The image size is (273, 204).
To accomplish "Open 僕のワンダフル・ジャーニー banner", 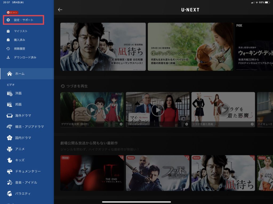I will (190, 47).
